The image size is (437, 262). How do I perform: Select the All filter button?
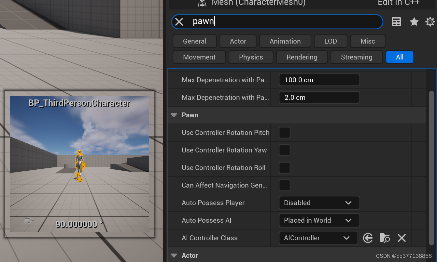400,57
